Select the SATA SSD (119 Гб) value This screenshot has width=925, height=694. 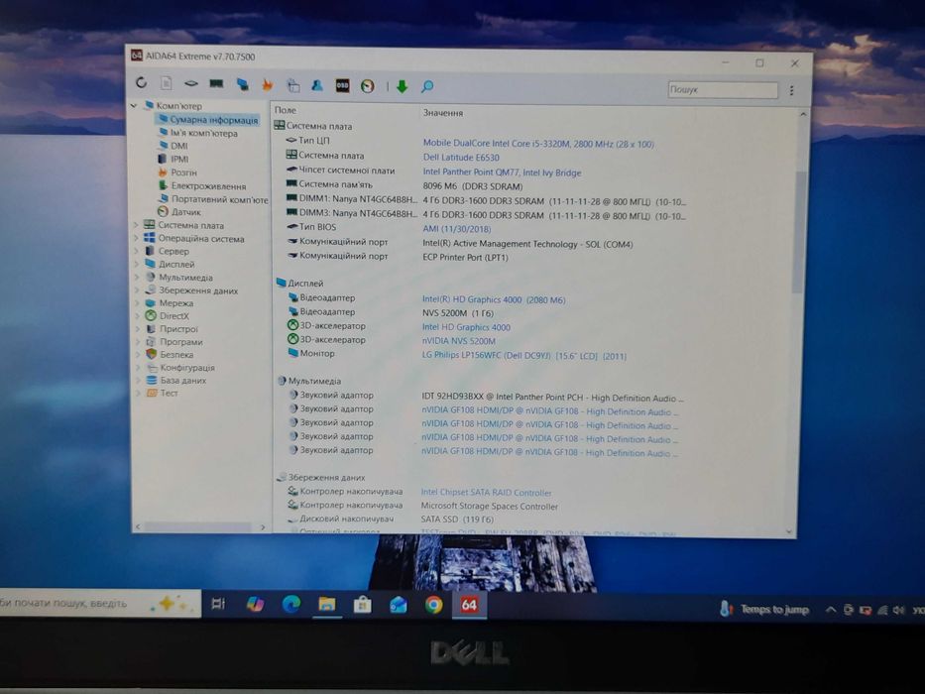pyautogui.click(x=457, y=520)
